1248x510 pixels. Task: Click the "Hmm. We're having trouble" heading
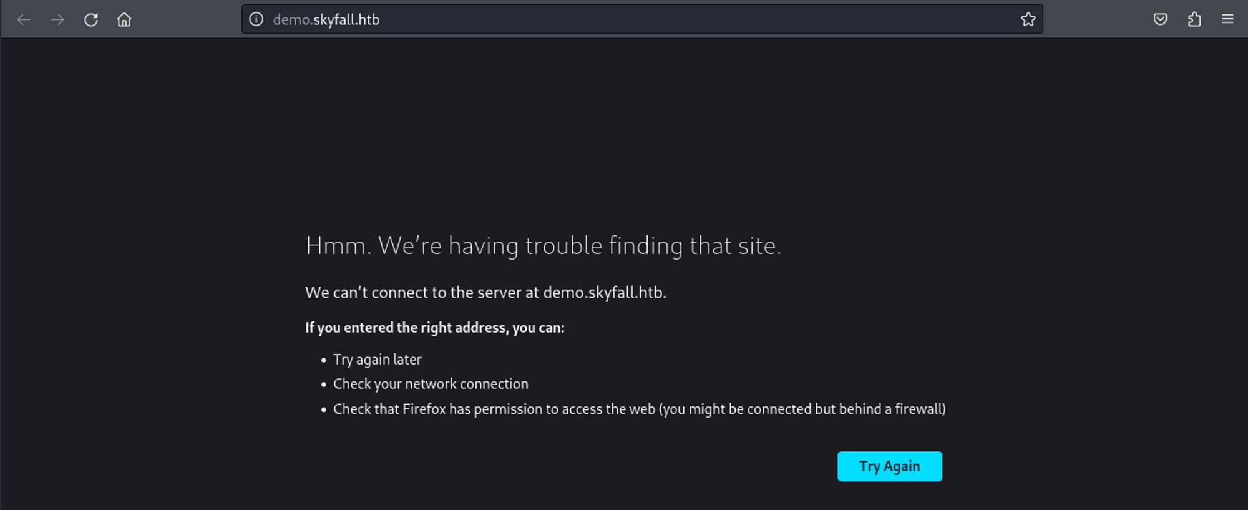[x=543, y=246]
